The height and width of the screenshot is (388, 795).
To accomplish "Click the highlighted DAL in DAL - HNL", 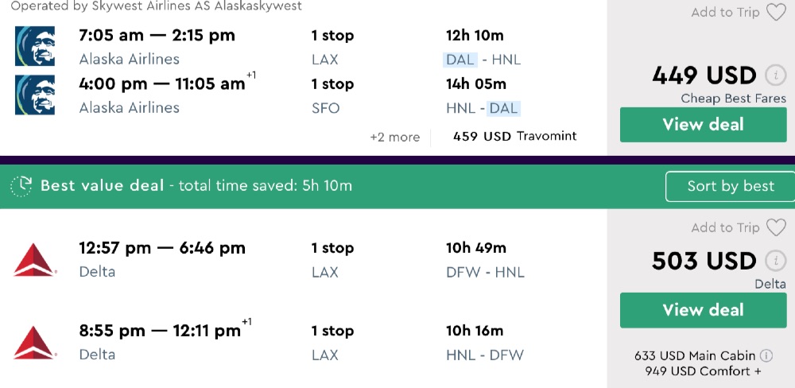I will 460,60.
